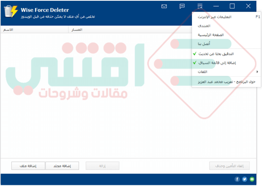Open المنتدى forum menu entry

pos(226,26)
